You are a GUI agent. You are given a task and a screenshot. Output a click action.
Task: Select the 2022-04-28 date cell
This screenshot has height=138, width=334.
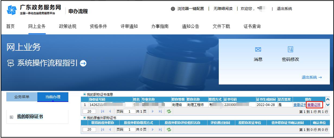(267, 105)
